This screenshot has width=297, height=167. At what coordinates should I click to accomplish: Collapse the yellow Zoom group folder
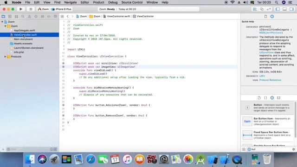[5, 26]
